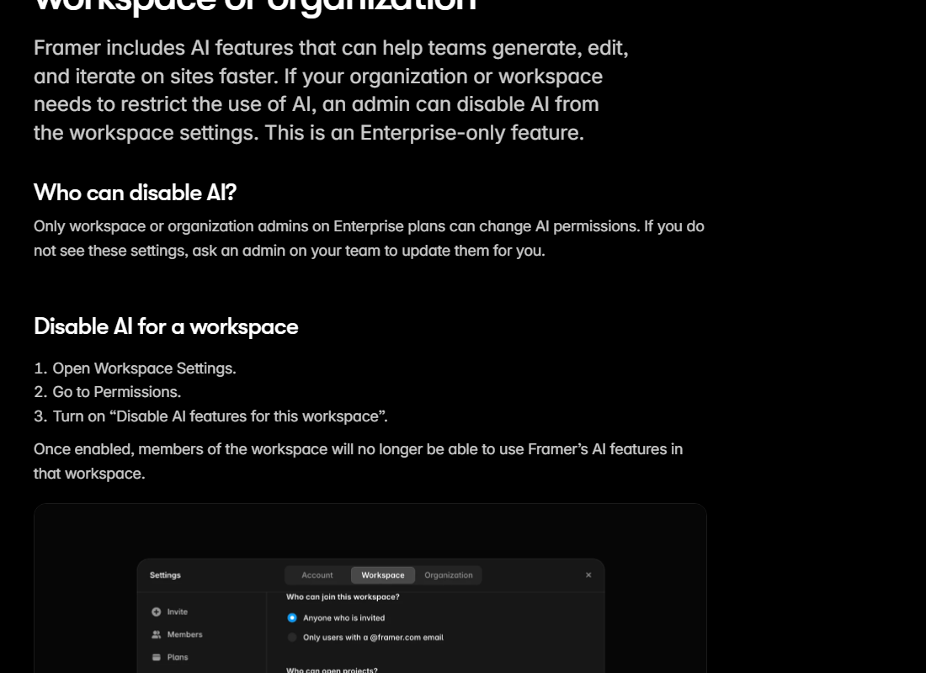The height and width of the screenshot is (673, 926).
Task: Switch to the Account tab
Action: click(317, 575)
